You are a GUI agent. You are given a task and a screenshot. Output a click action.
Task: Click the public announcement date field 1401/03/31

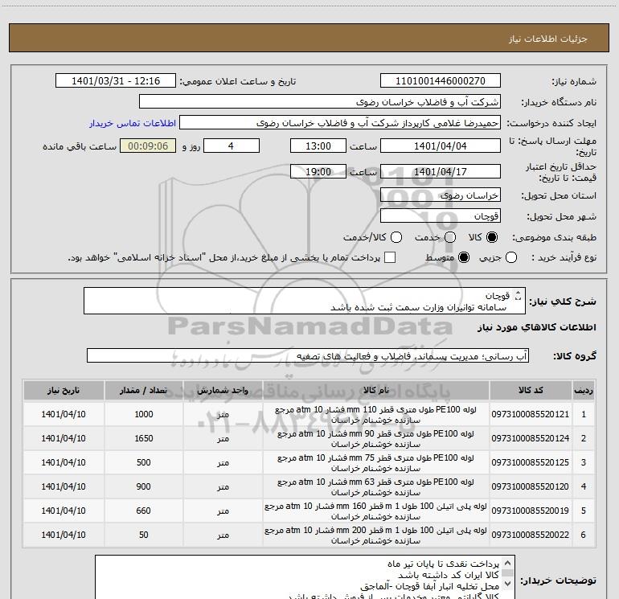click(x=116, y=81)
